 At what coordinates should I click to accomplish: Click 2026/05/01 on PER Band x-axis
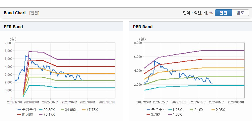107,102
